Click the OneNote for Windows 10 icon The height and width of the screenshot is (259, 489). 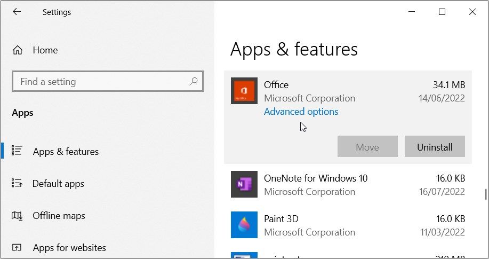pos(244,184)
